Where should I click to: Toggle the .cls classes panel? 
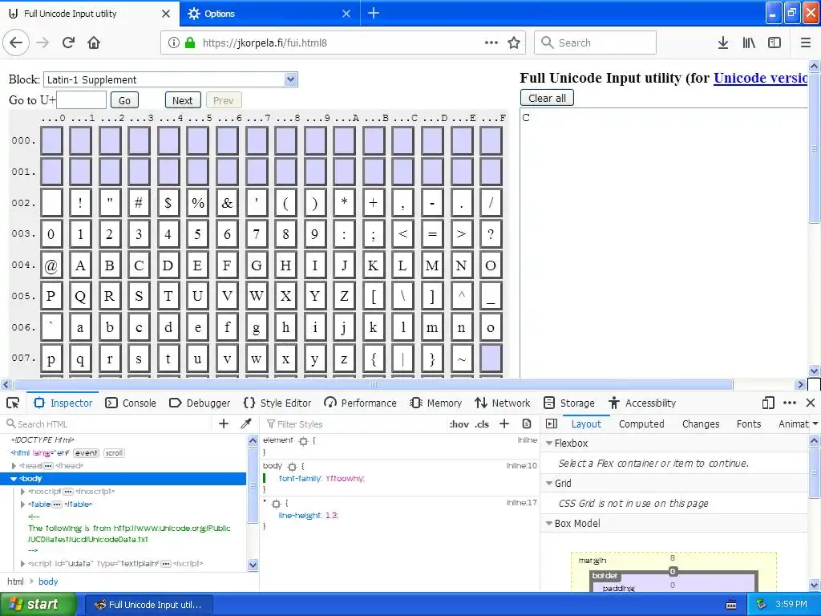[x=482, y=423]
